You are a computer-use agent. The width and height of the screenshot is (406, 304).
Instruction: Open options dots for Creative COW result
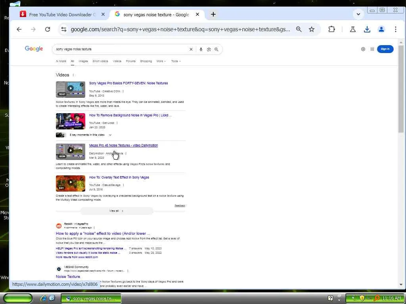point(123,91)
